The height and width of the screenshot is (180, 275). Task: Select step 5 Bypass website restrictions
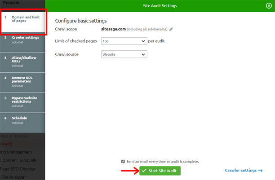click(22, 103)
